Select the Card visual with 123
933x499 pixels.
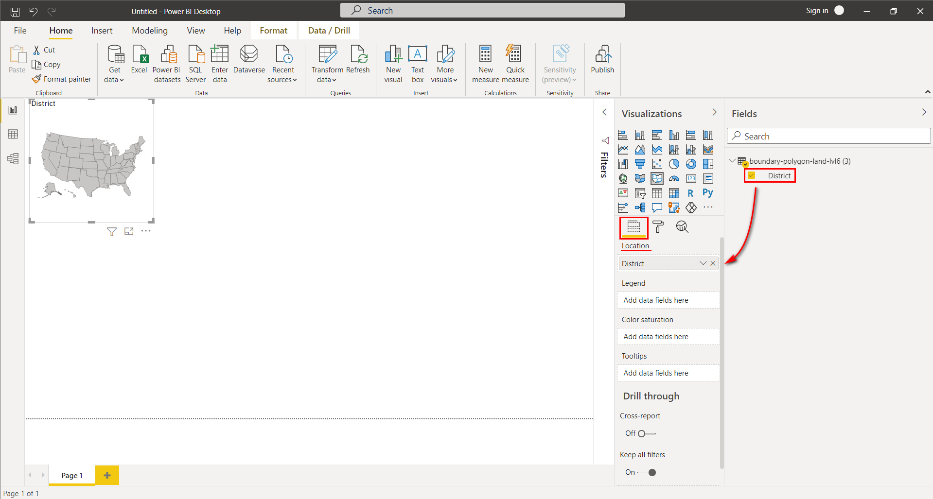point(691,179)
